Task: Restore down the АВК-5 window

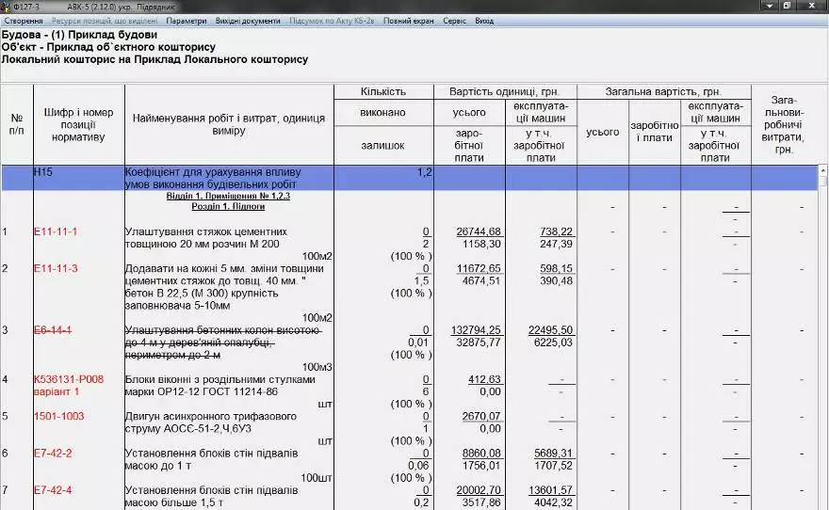Action: click(x=787, y=6)
